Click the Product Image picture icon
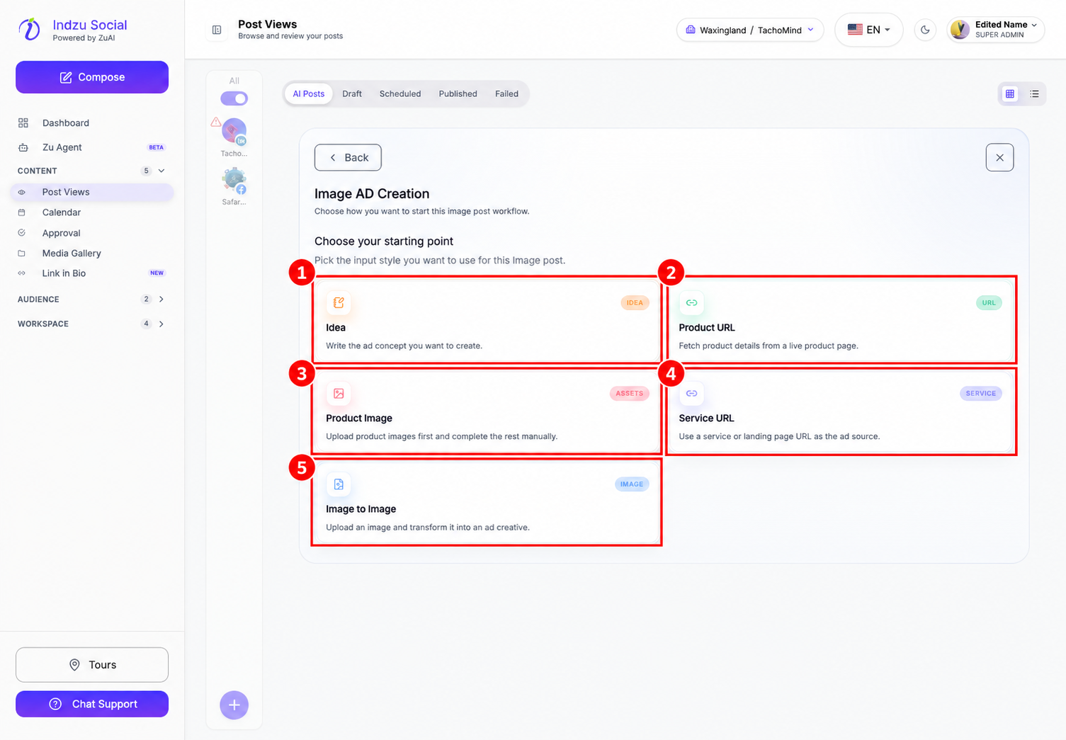This screenshot has height=740, width=1066. point(339,393)
